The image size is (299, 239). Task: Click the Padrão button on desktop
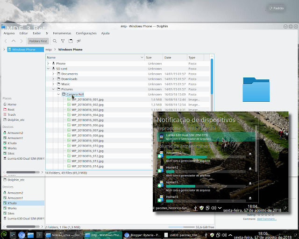tap(276, 8)
